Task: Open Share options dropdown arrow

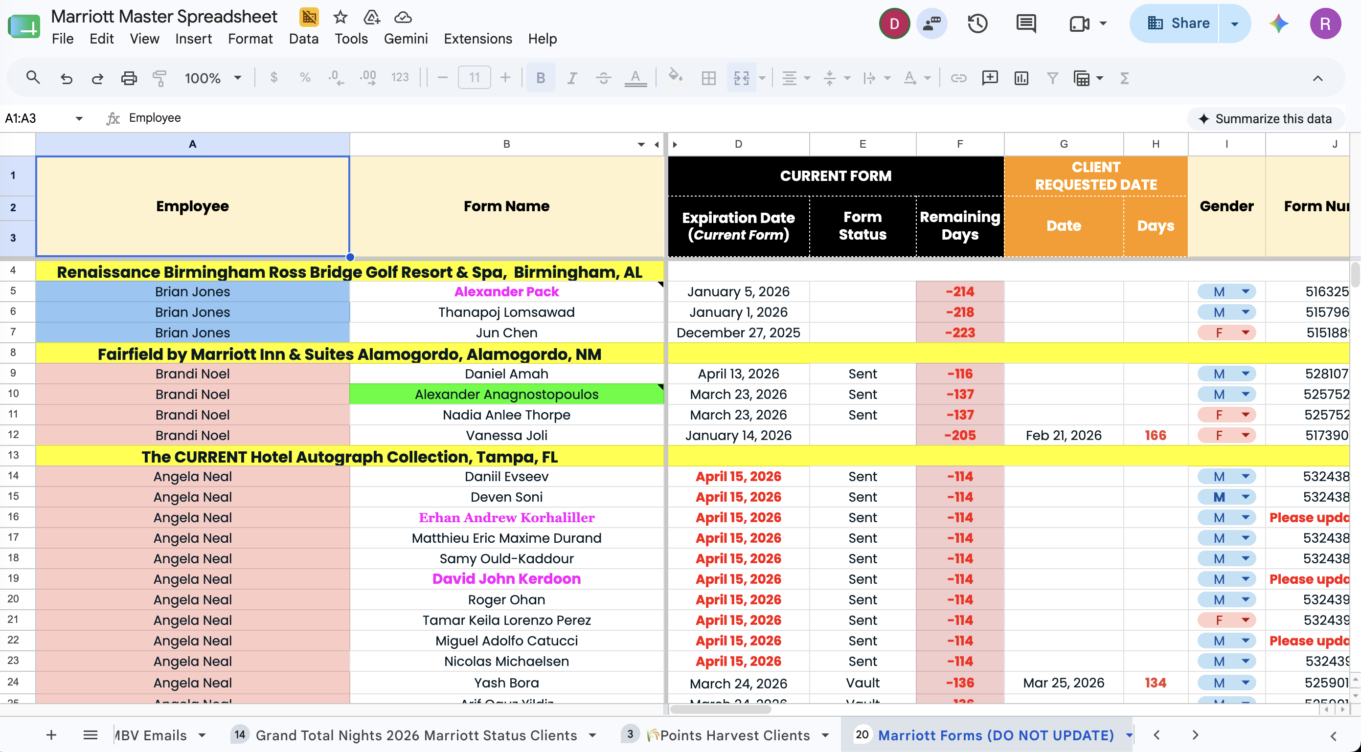Action: point(1235,23)
